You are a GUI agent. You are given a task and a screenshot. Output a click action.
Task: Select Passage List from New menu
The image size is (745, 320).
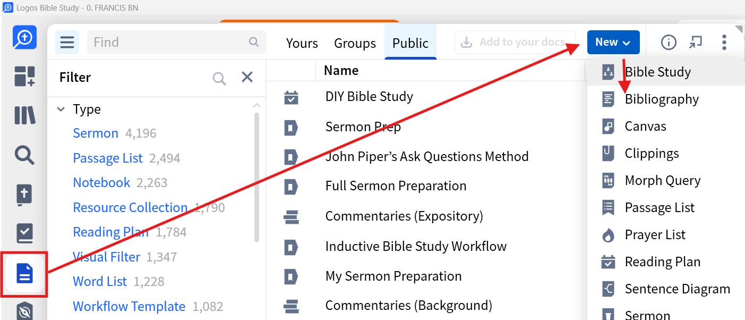click(666, 208)
